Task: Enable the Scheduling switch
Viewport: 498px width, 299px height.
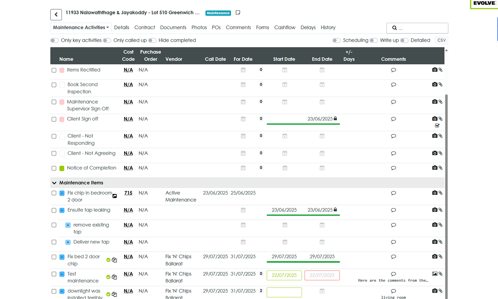Action: [336, 40]
